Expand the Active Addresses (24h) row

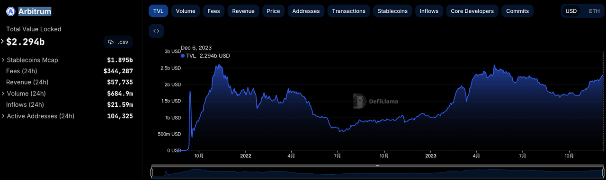coord(3,116)
